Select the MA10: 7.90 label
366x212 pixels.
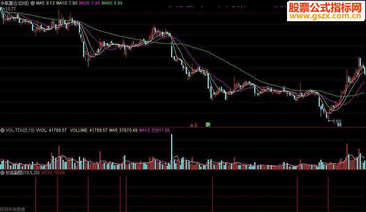coord(67,3)
